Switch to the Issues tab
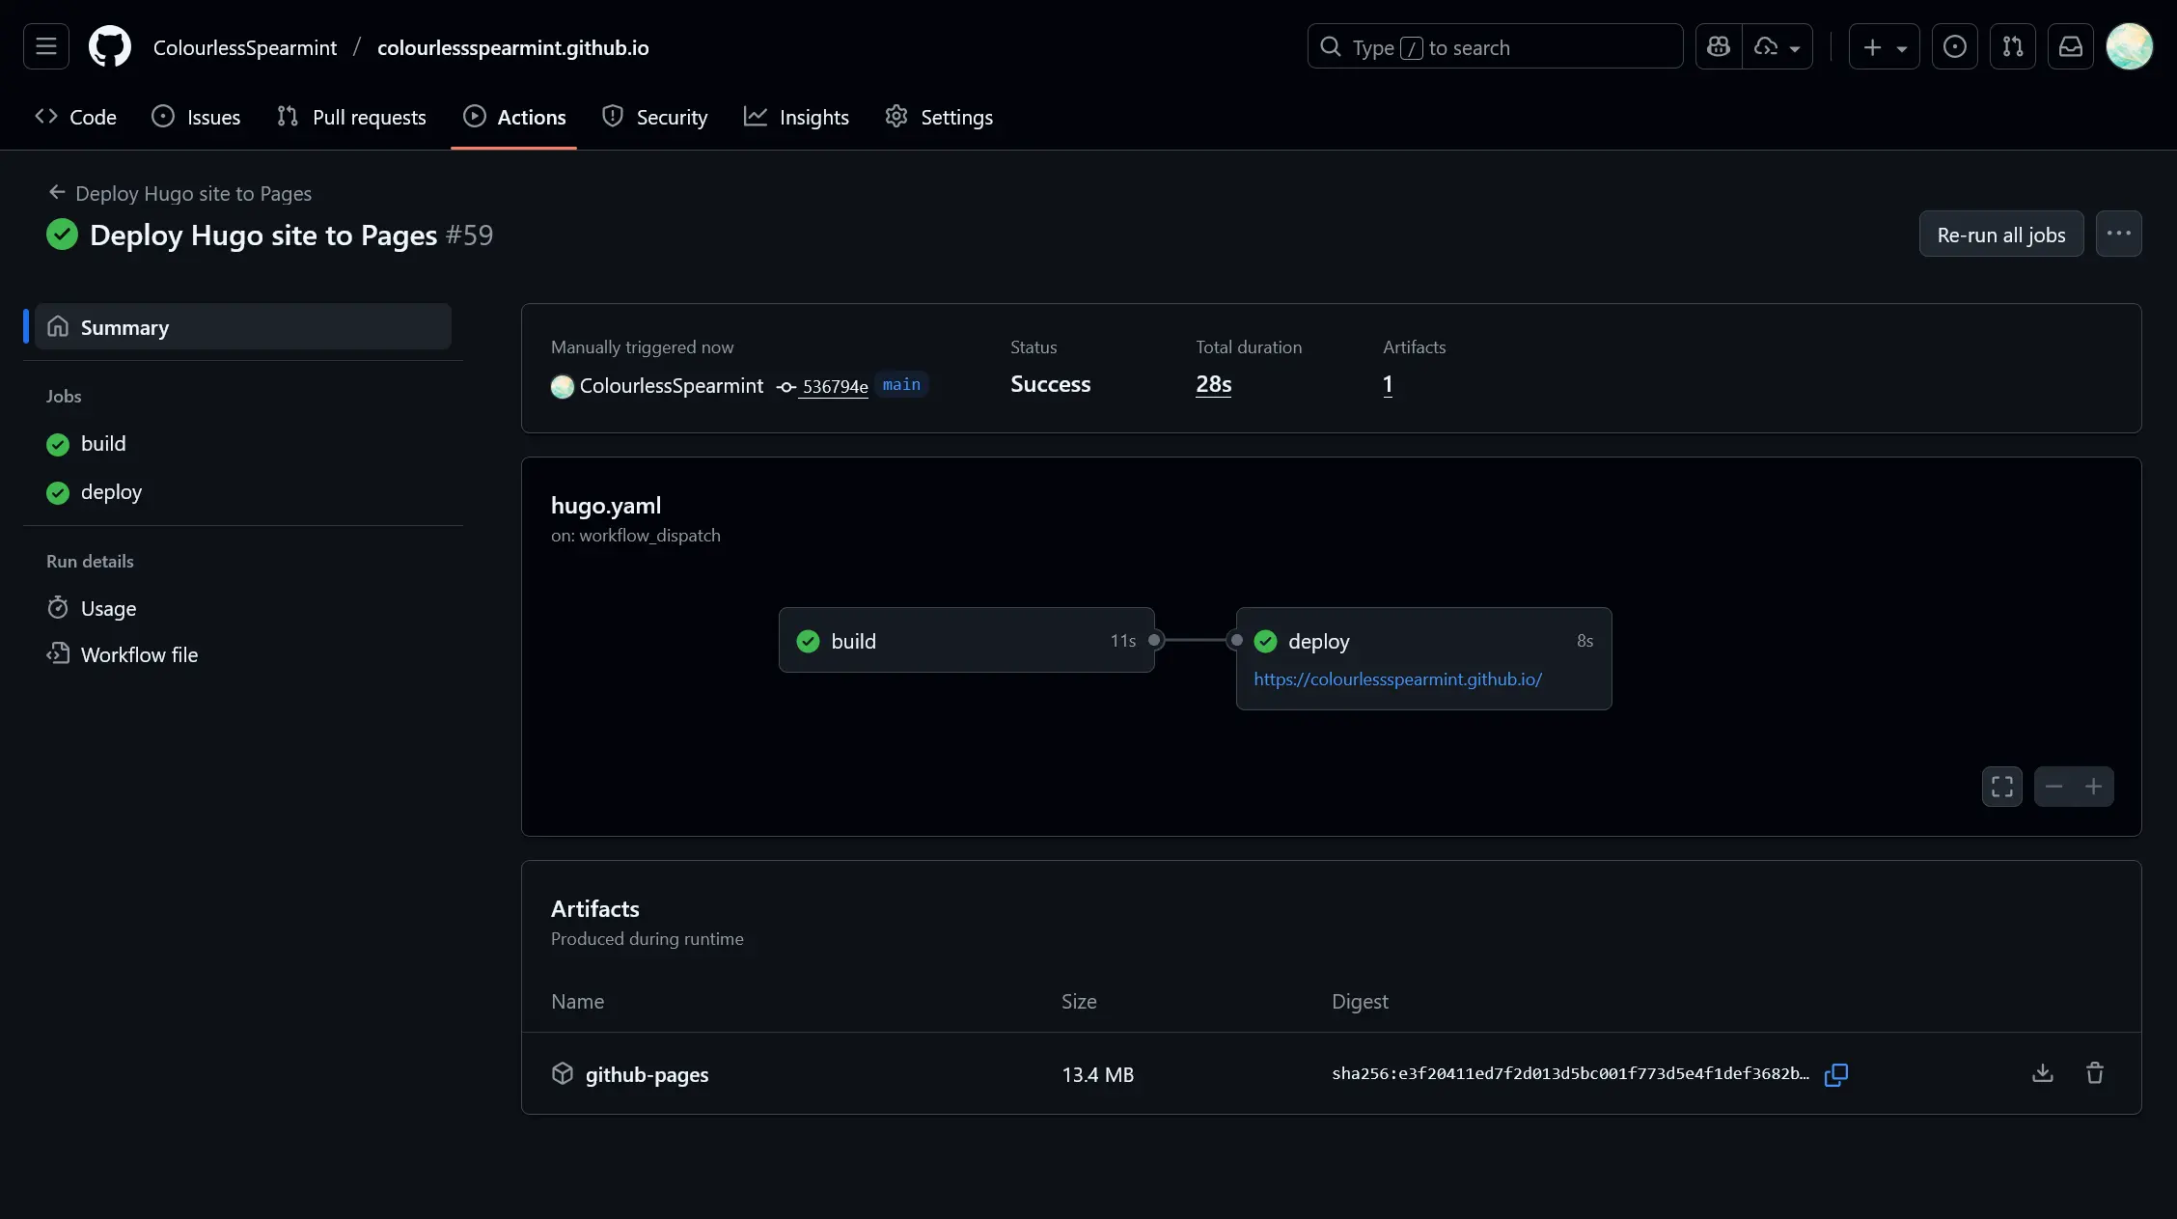 point(196,117)
